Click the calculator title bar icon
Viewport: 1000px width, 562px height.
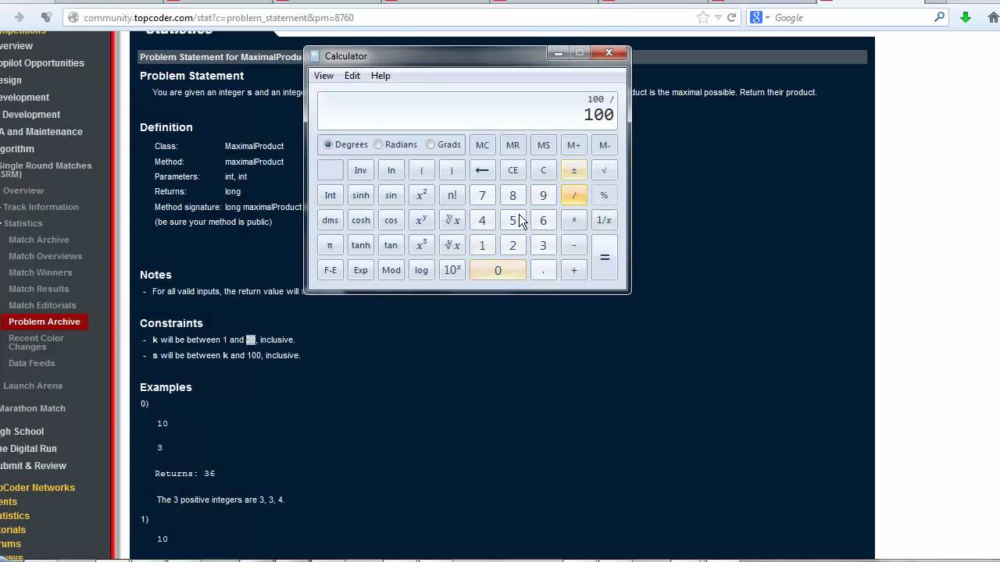315,56
